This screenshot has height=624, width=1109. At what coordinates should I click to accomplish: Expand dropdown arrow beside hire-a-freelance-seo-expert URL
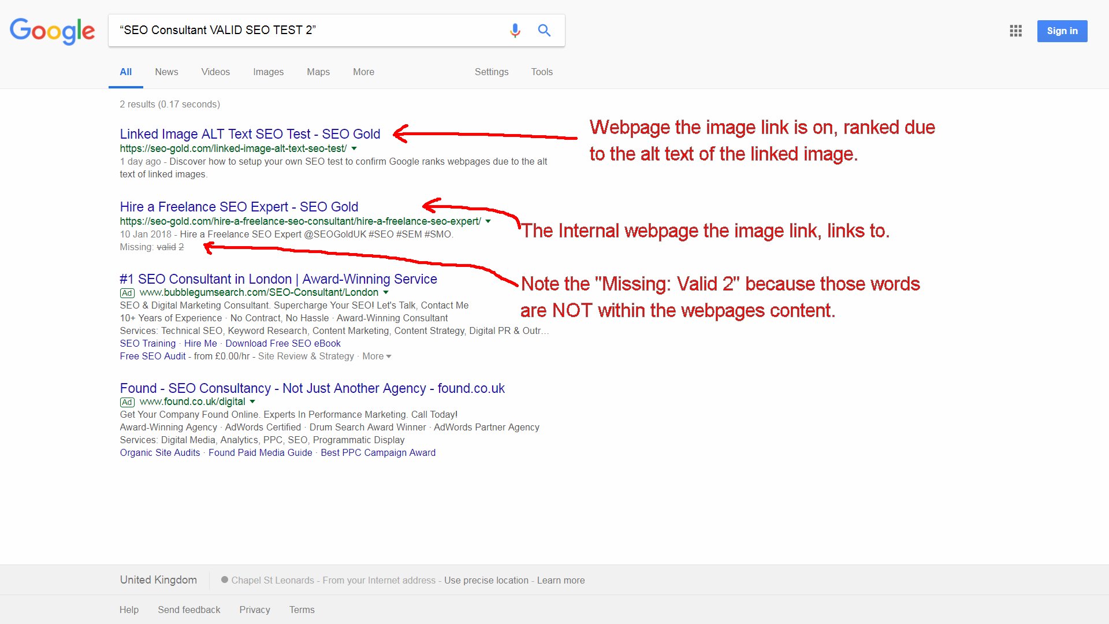(x=488, y=221)
